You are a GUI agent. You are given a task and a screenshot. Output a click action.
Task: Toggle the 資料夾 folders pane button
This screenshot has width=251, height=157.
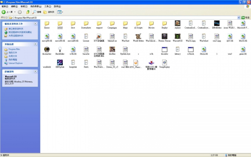tap(49, 12)
